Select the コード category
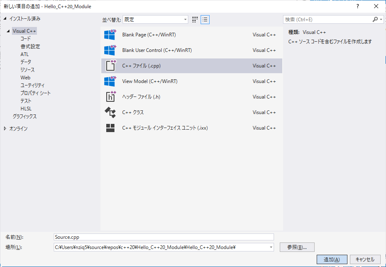The image size is (386, 267). [x=25, y=39]
